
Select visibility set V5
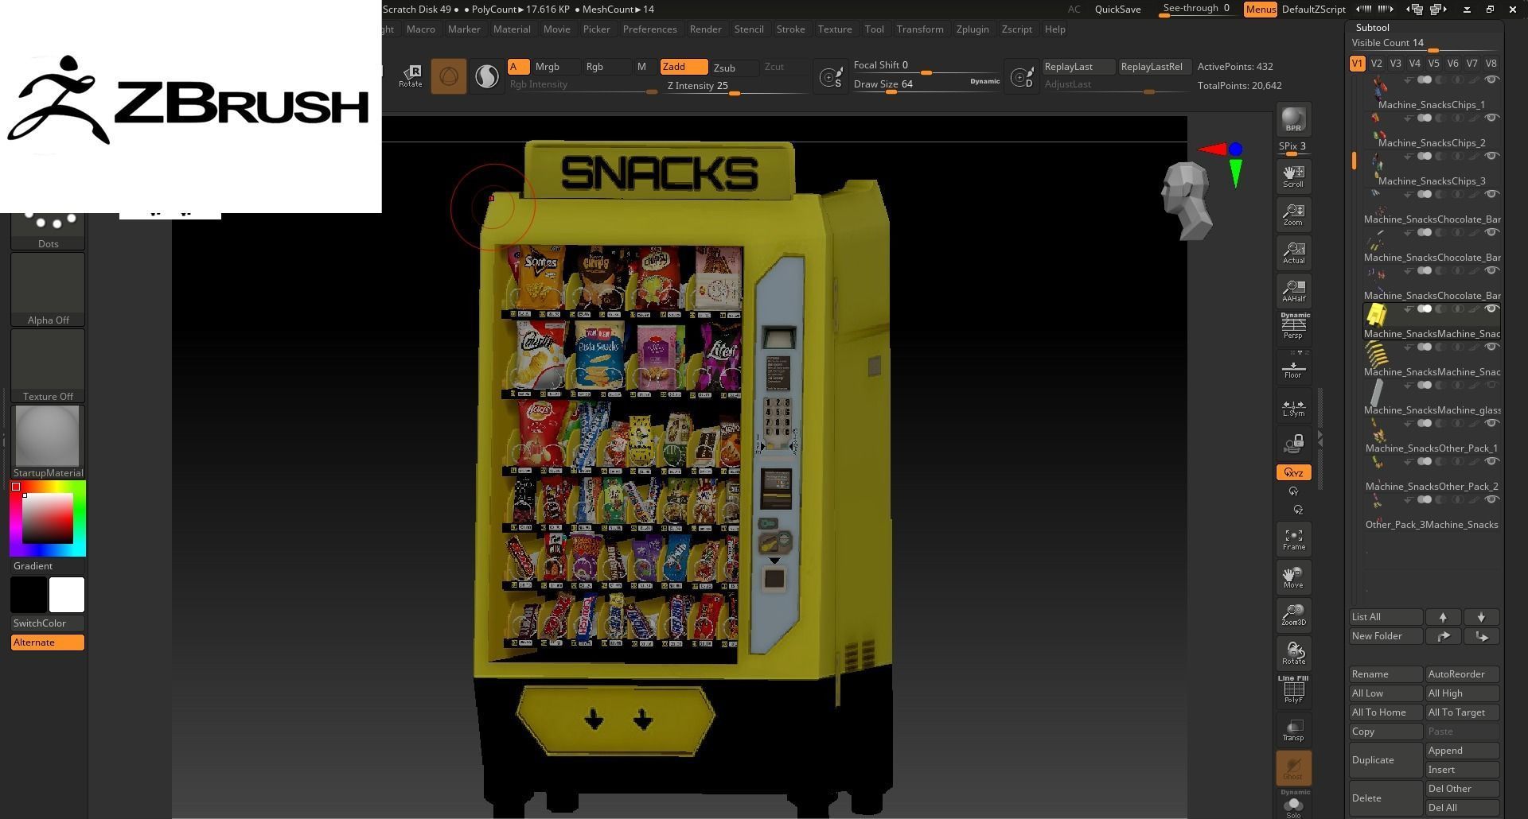1433,64
